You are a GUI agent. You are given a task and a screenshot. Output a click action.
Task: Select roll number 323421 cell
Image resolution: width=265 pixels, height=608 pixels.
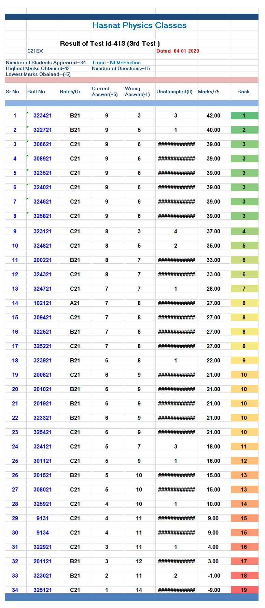click(43, 115)
